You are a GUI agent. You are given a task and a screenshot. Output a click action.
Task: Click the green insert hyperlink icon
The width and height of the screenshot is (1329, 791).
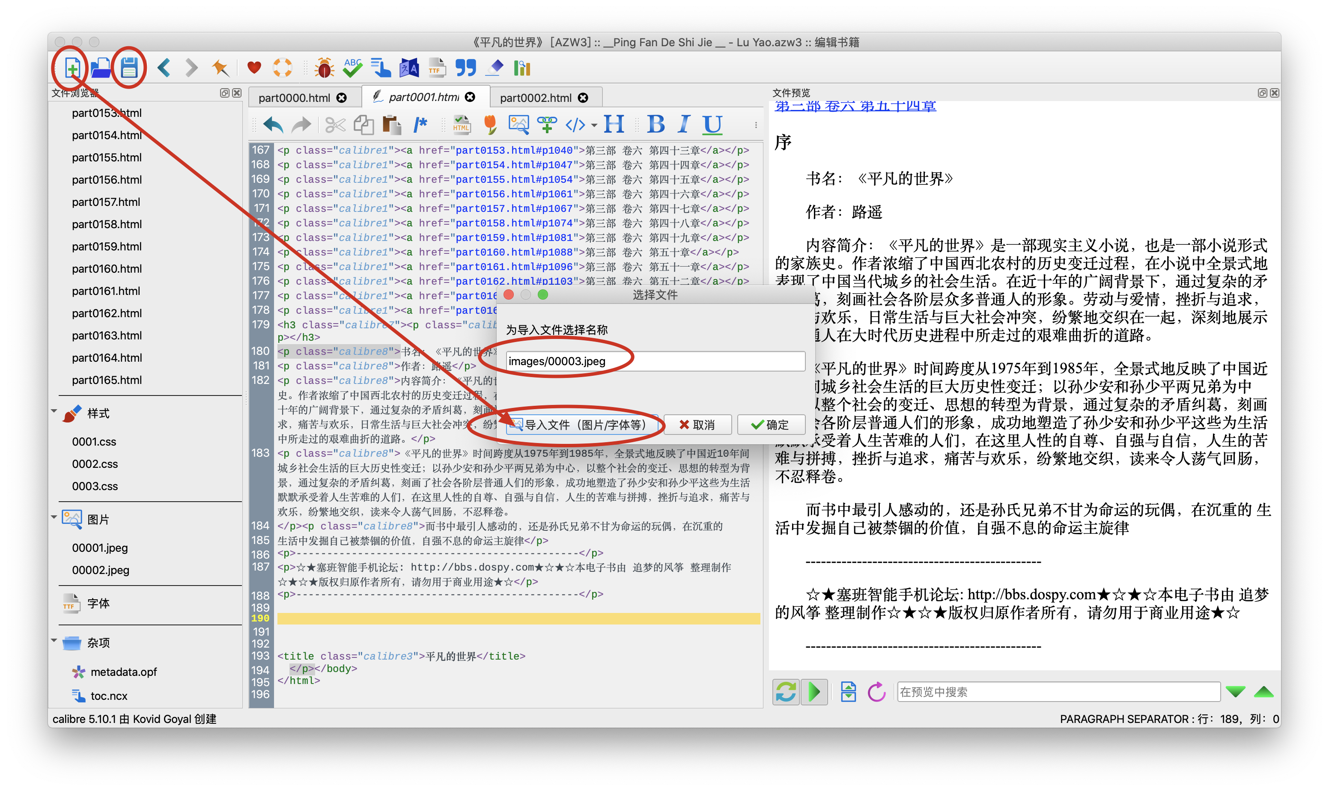pyautogui.click(x=547, y=125)
